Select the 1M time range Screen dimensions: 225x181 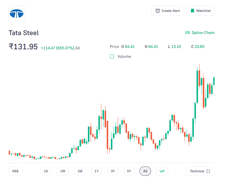80,171
